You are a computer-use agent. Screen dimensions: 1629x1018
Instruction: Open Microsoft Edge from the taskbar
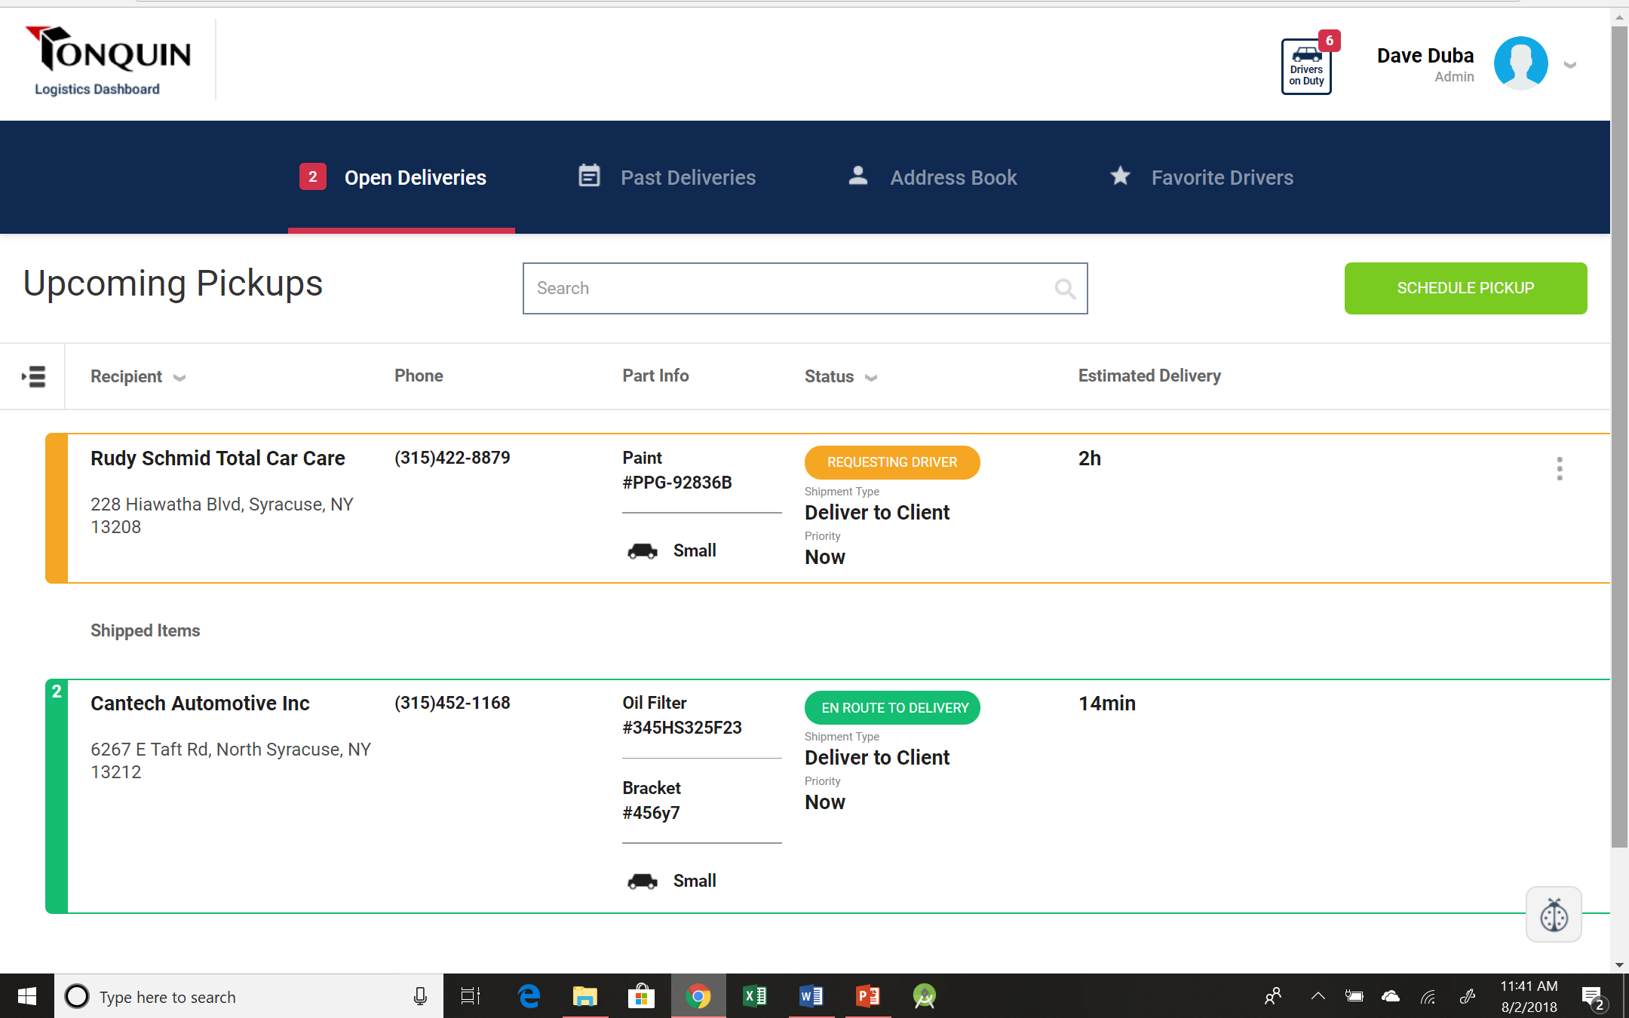(x=529, y=996)
